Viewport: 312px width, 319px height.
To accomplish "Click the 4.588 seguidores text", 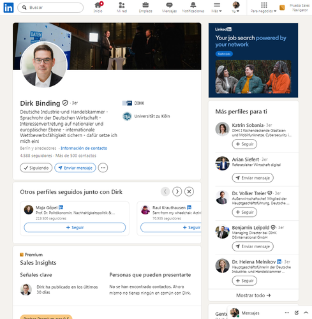I will [x=36, y=156].
